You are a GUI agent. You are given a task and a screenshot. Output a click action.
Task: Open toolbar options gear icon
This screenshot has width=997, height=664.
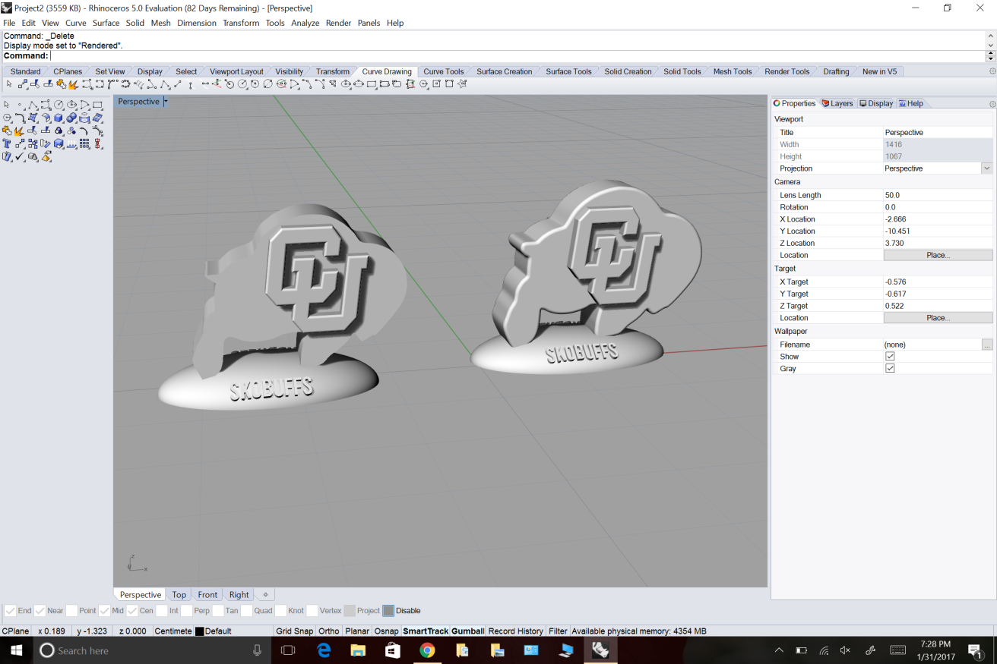coord(992,71)
